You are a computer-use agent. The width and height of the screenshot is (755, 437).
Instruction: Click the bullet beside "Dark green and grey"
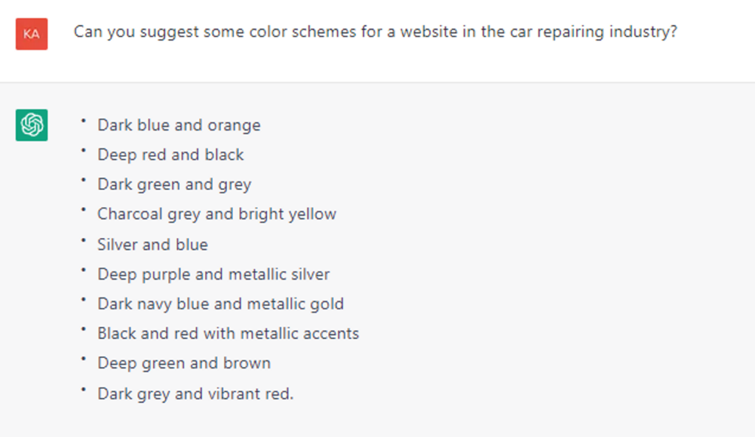tap(84, 181)
